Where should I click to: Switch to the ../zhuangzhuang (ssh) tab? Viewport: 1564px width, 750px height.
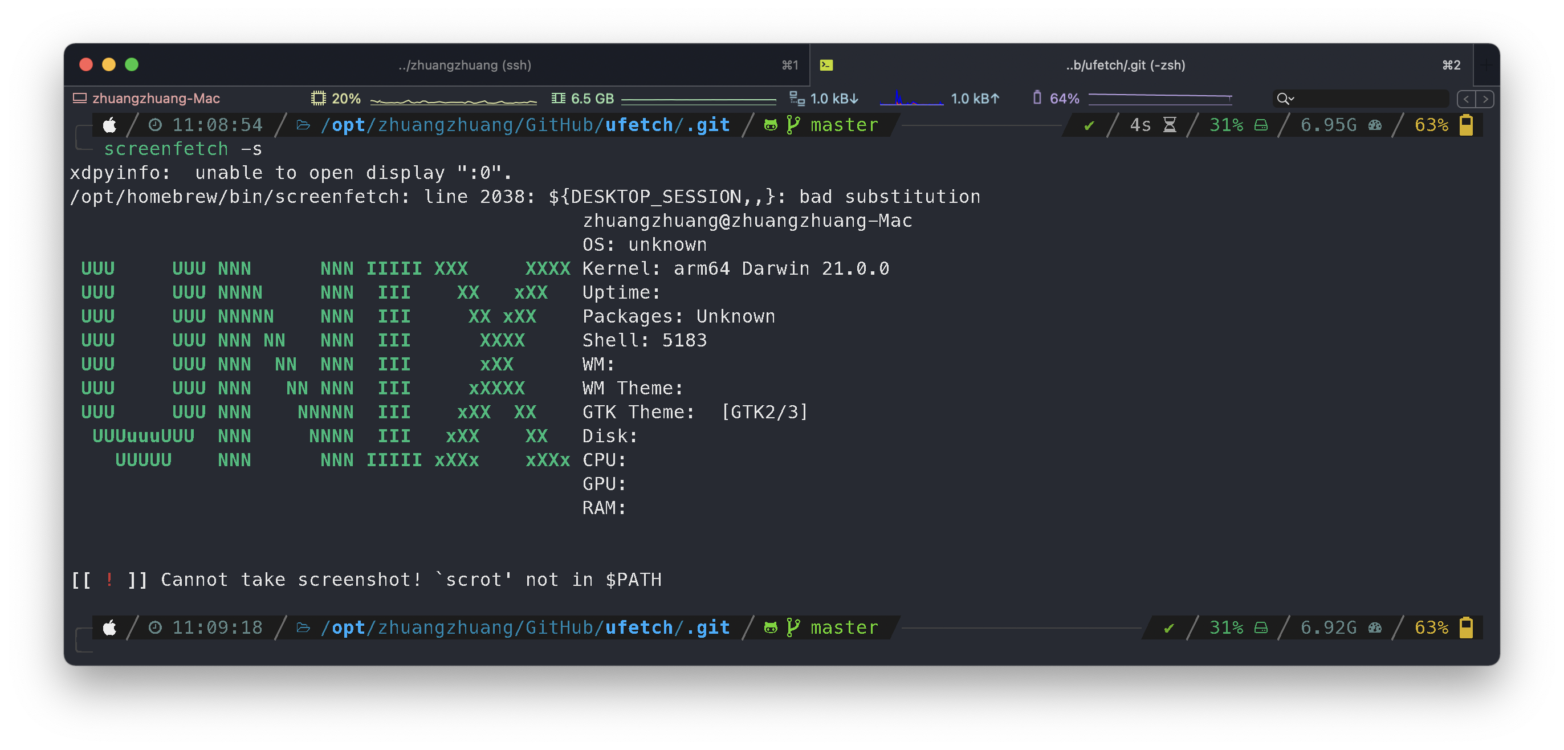point(465,65)
